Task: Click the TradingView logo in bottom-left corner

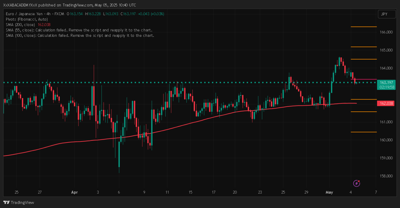Action: pyautogui.click(x=19, y=202)
